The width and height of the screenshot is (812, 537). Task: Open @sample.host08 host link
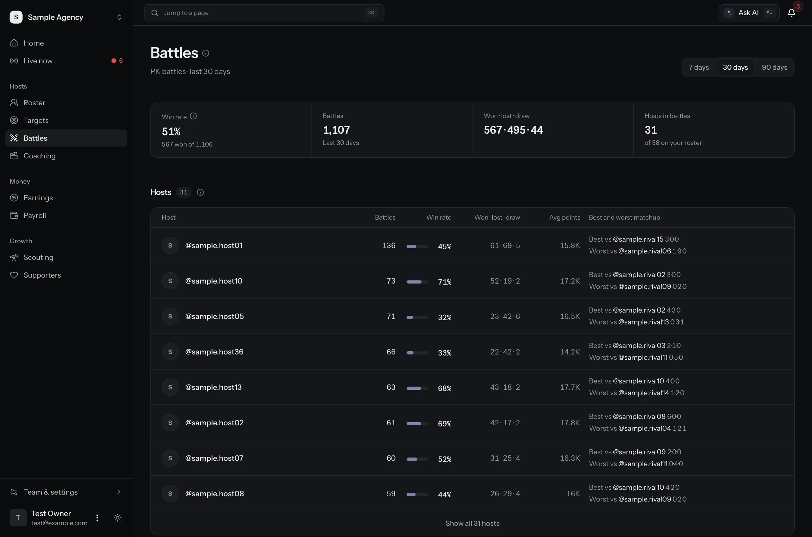tap(215, 493)
